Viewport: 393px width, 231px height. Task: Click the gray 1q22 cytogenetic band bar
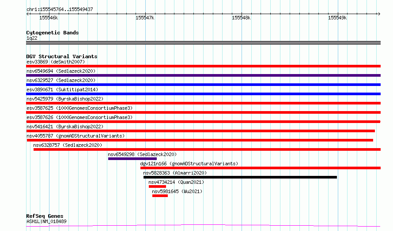[x=203, y=43]
